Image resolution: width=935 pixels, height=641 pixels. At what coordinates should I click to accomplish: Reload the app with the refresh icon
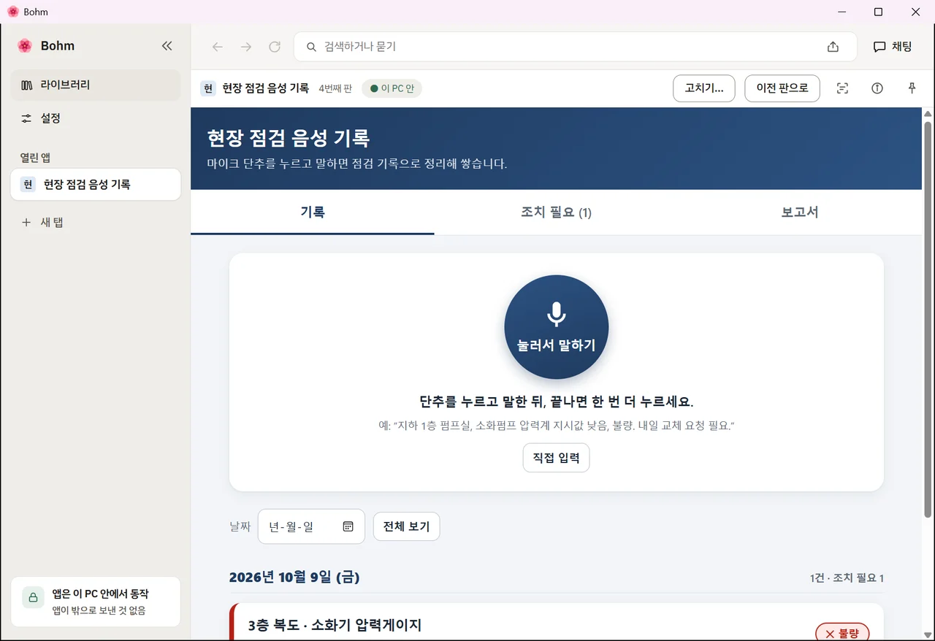(x=275, y=47)
